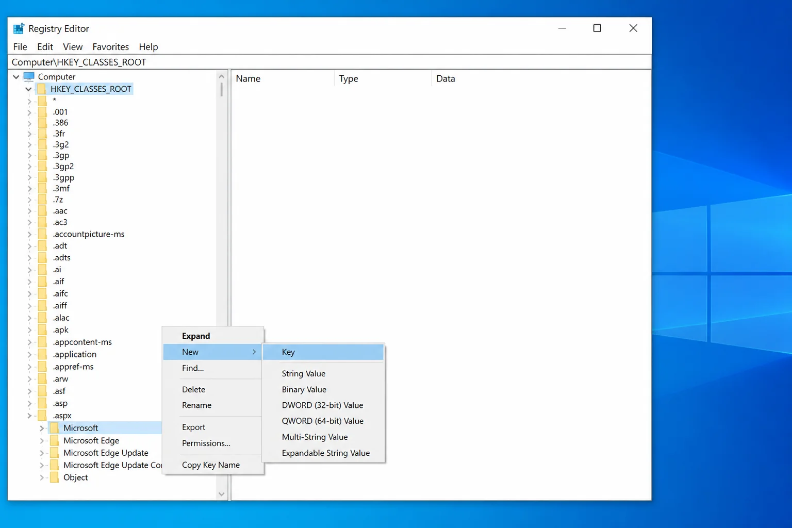The height and width of the screenshot is (528, 792).
Task: Click the folder icon beside .3g2
Action: (42, 145)
